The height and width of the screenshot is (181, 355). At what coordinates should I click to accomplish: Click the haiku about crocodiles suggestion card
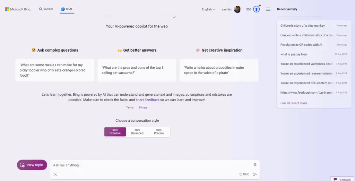point(219,70)
